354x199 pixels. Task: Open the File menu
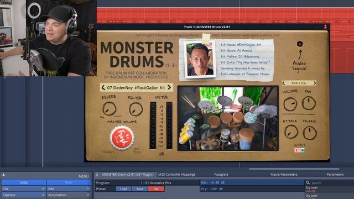pos(24,188)
